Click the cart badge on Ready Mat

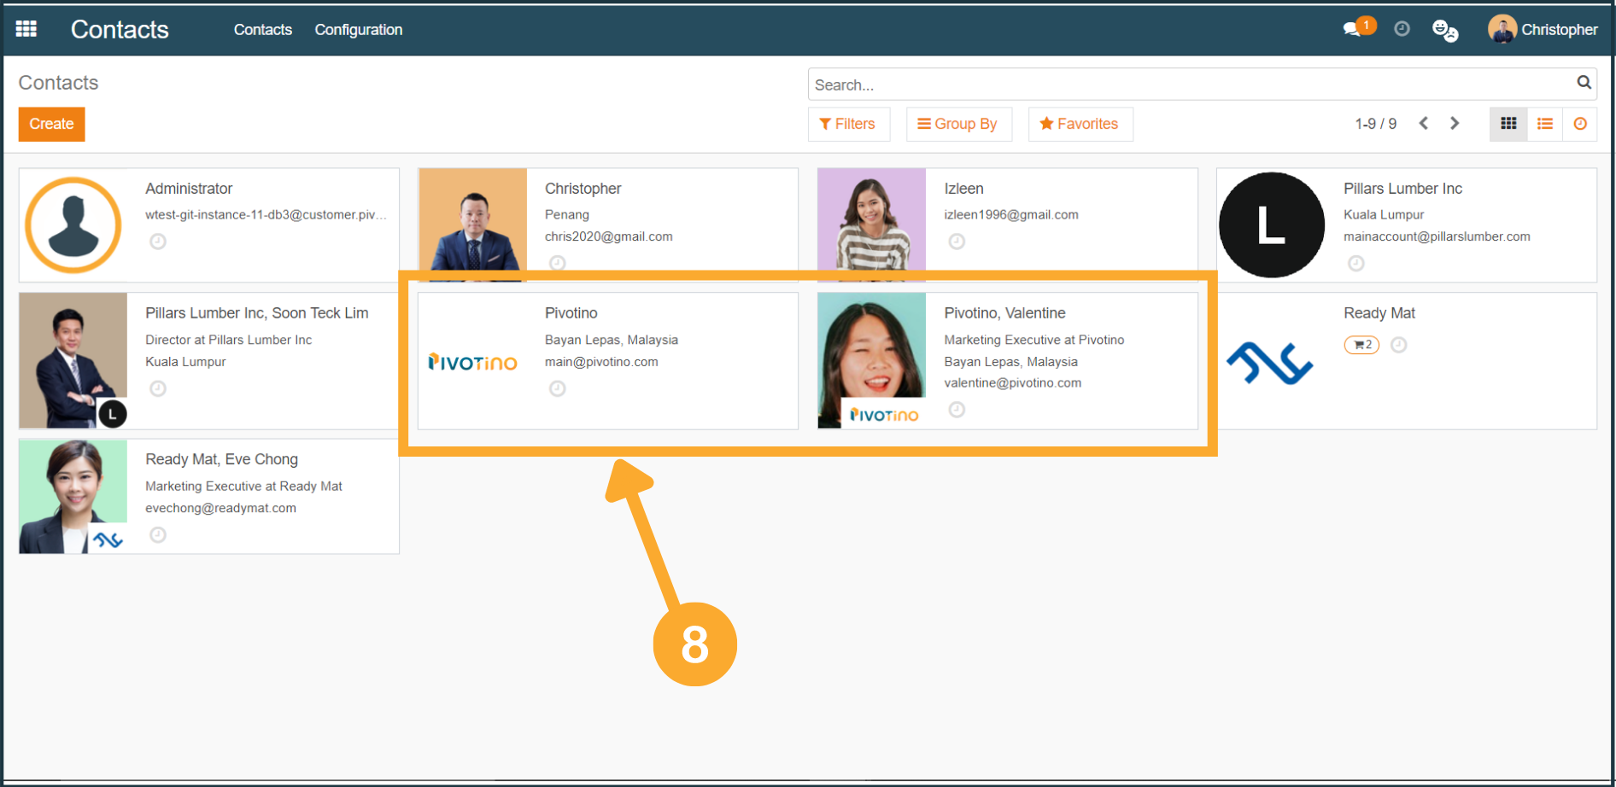coord(1361,345)
